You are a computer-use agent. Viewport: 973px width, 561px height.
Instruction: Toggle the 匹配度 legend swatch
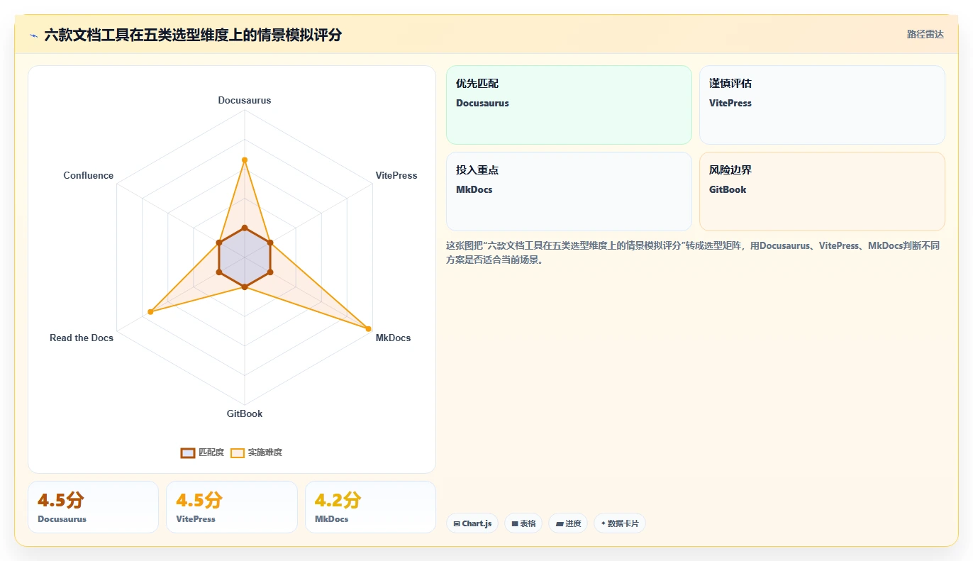point(188,452)
